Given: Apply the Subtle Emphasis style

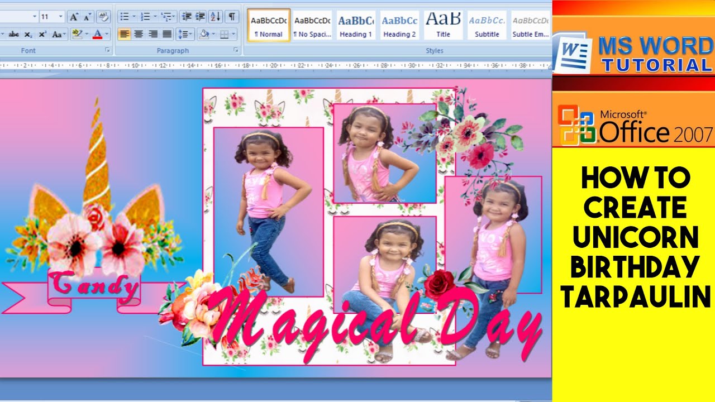Looking at the screenshot, I should pos(530,26).
